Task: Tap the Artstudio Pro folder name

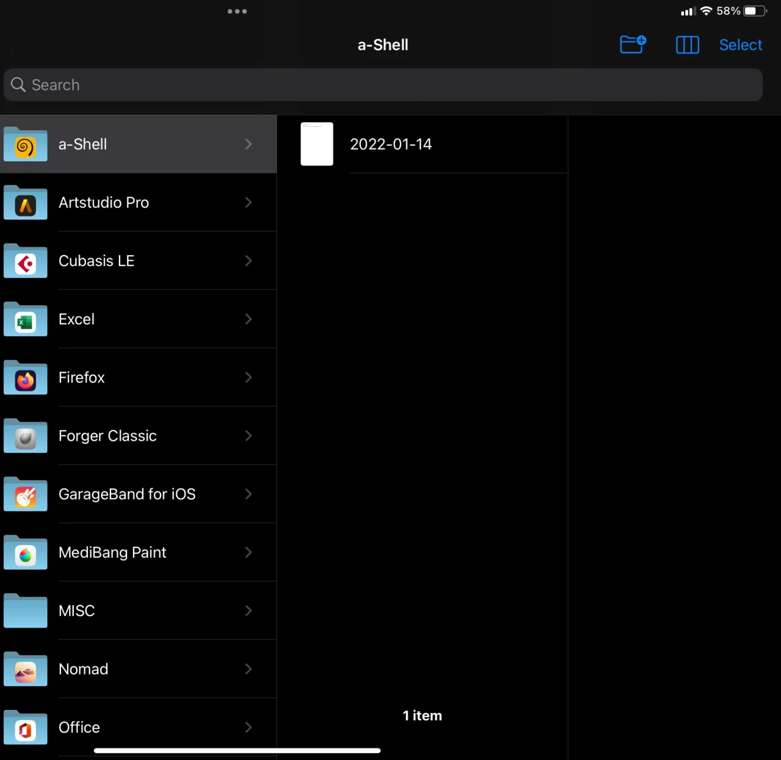Action: coord(104,203)
